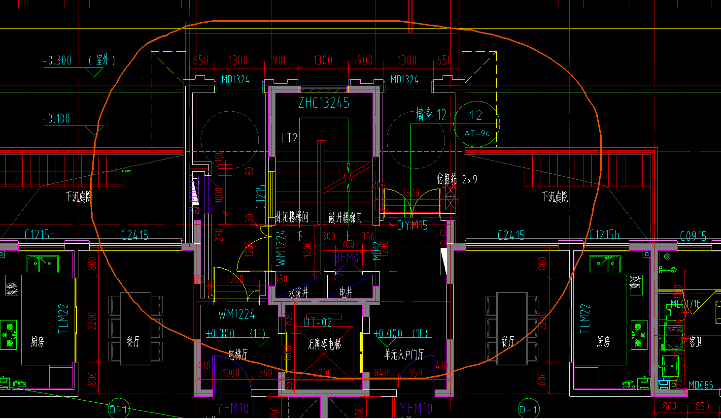Image resolution: width=721 pixels, height=419 pixels.
Task: Click the 无障碍电梯 label
Action: [324, 344]
